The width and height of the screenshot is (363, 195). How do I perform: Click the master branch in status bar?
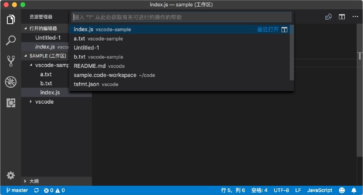[17, 190]
